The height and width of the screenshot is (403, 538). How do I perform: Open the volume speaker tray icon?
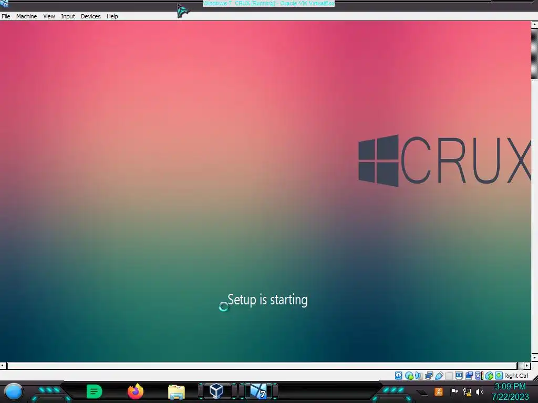pos(480,391)
